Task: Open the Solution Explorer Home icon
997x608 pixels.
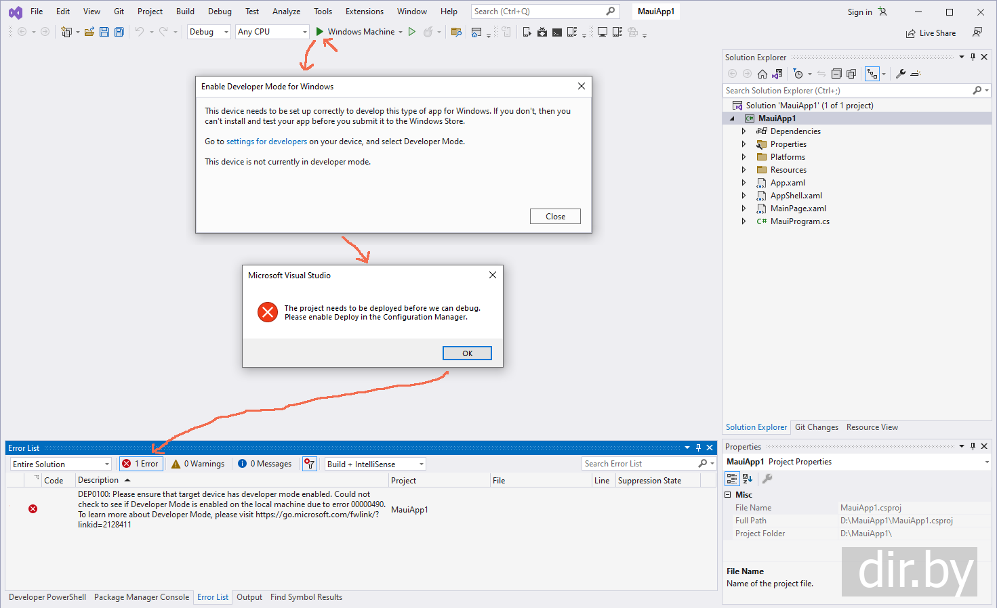Action: click(762, 74)
